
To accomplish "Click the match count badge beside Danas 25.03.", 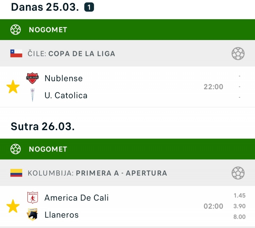I will click(x=89, y=8).
